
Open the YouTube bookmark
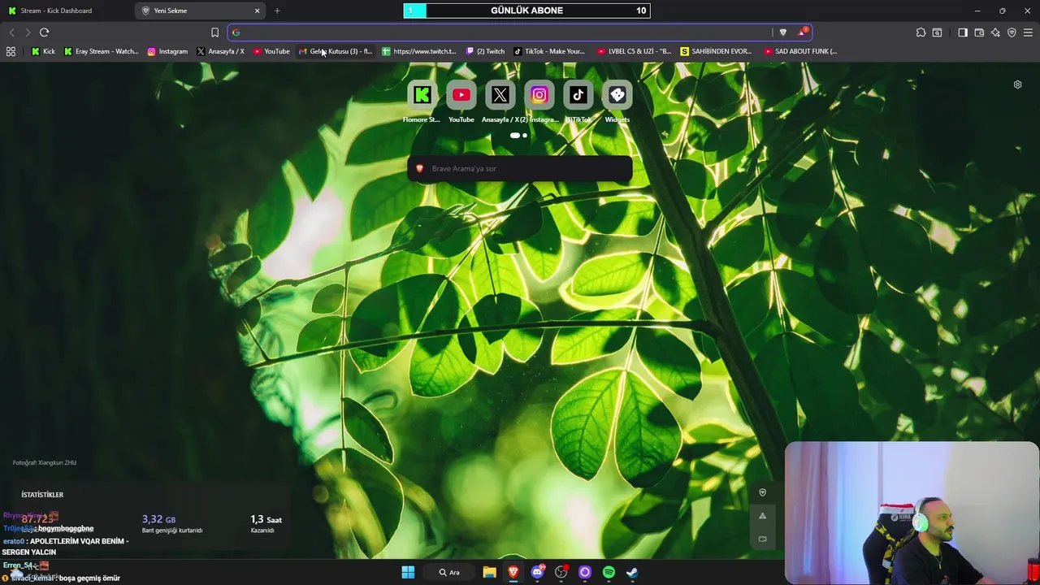point(271,51)
